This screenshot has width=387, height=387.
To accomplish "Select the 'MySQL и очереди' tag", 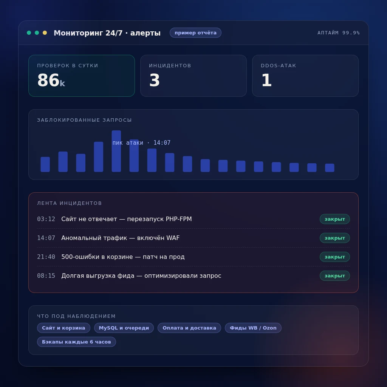I will pyautogui.click(x=124, y=328).
